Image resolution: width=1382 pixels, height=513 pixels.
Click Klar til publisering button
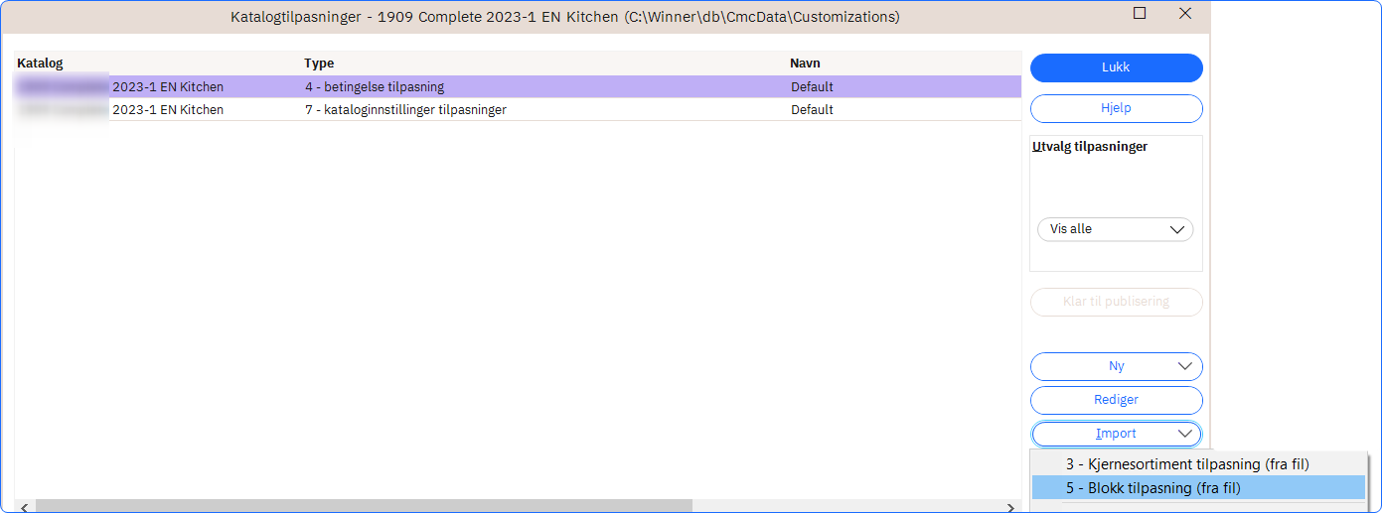click(1116, 302)
